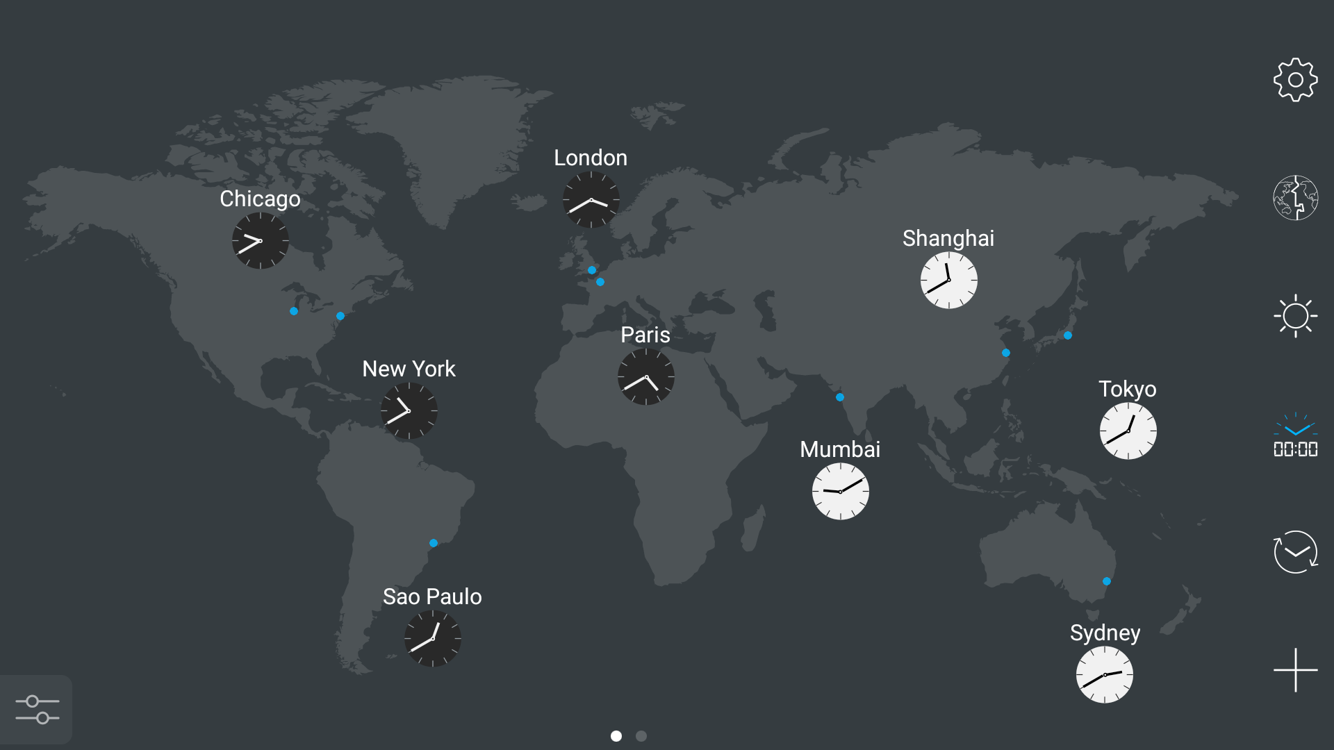The height and width of the screenshot is (750, 1334).
Task: Open settings with the gear icon
Action: click(x=1295, y=80)
